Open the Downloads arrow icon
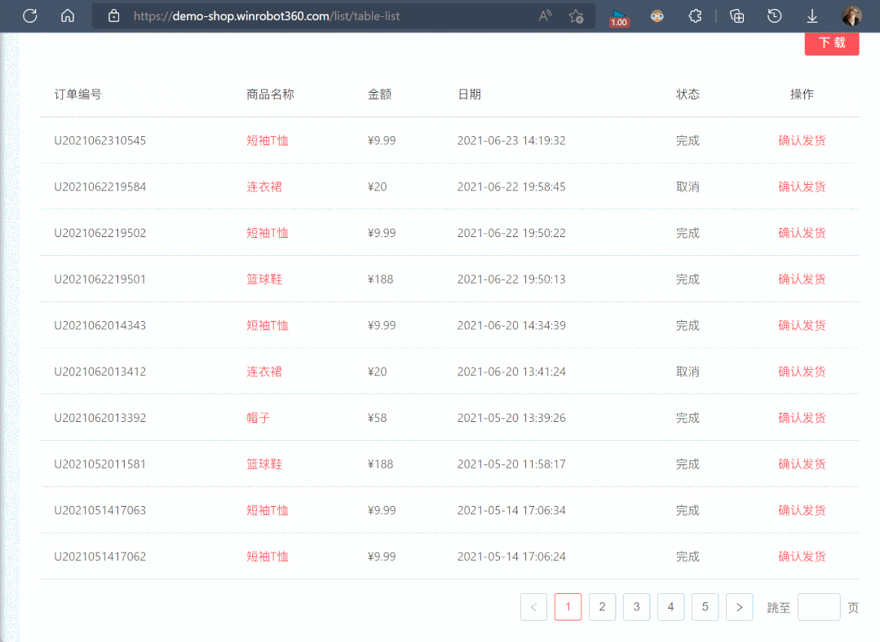 (x=812, y=15)
